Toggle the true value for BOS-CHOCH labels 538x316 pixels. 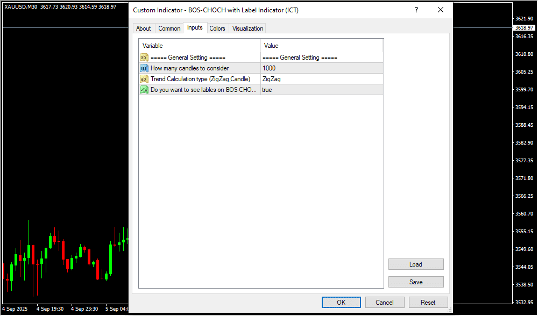click(x=322, y=90)
